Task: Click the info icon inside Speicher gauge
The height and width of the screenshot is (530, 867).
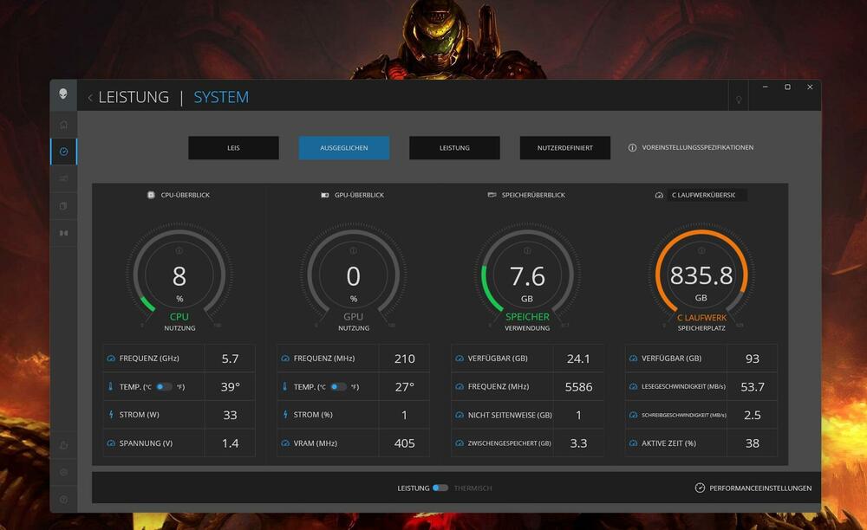Action: (x=527, y=251)
